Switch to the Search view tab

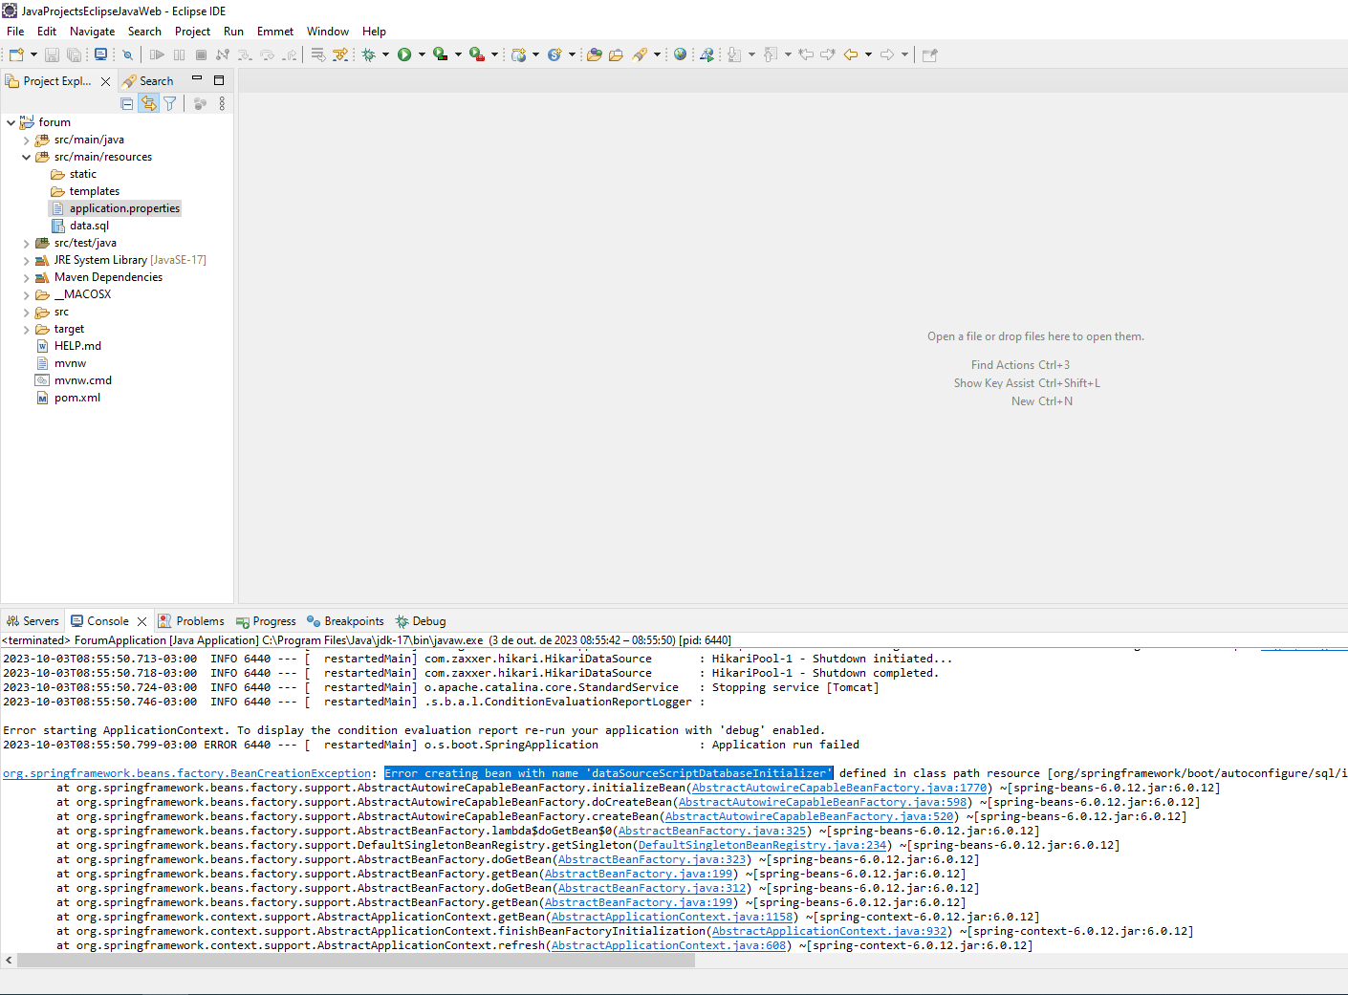pos(148,81)
